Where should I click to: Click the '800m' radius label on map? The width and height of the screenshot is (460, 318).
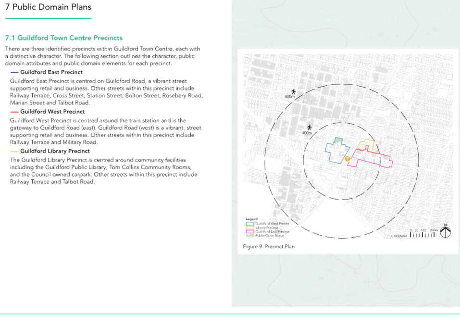[x=289, y=97]
